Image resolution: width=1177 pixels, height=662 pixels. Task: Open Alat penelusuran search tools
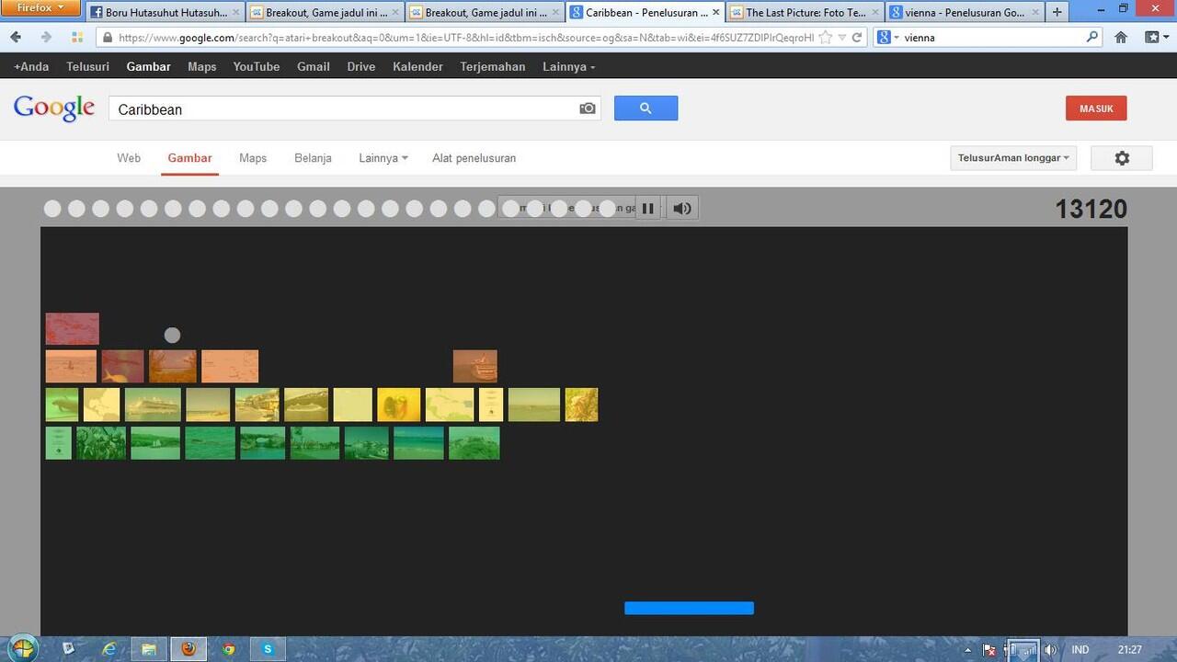pyautogui.click(x=474, y=158)
